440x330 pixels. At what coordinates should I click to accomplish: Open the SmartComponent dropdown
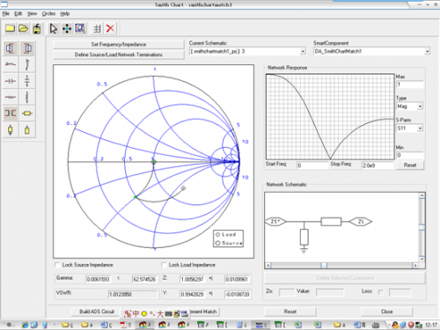pyautogui.click(x=428, y=51)
